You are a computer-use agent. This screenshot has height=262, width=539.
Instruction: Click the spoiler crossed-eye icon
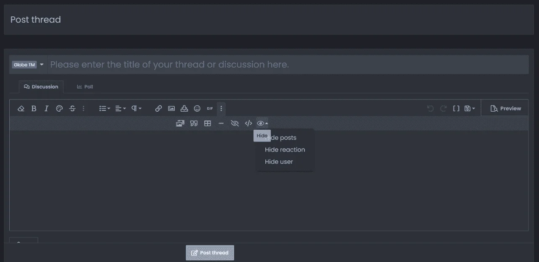235,123
